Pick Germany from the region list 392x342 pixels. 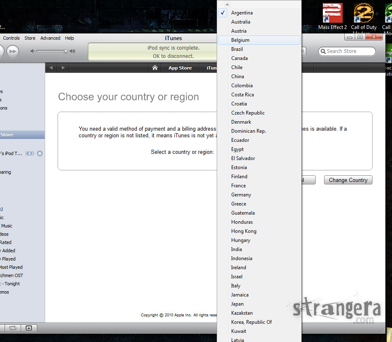click(241, 195)
